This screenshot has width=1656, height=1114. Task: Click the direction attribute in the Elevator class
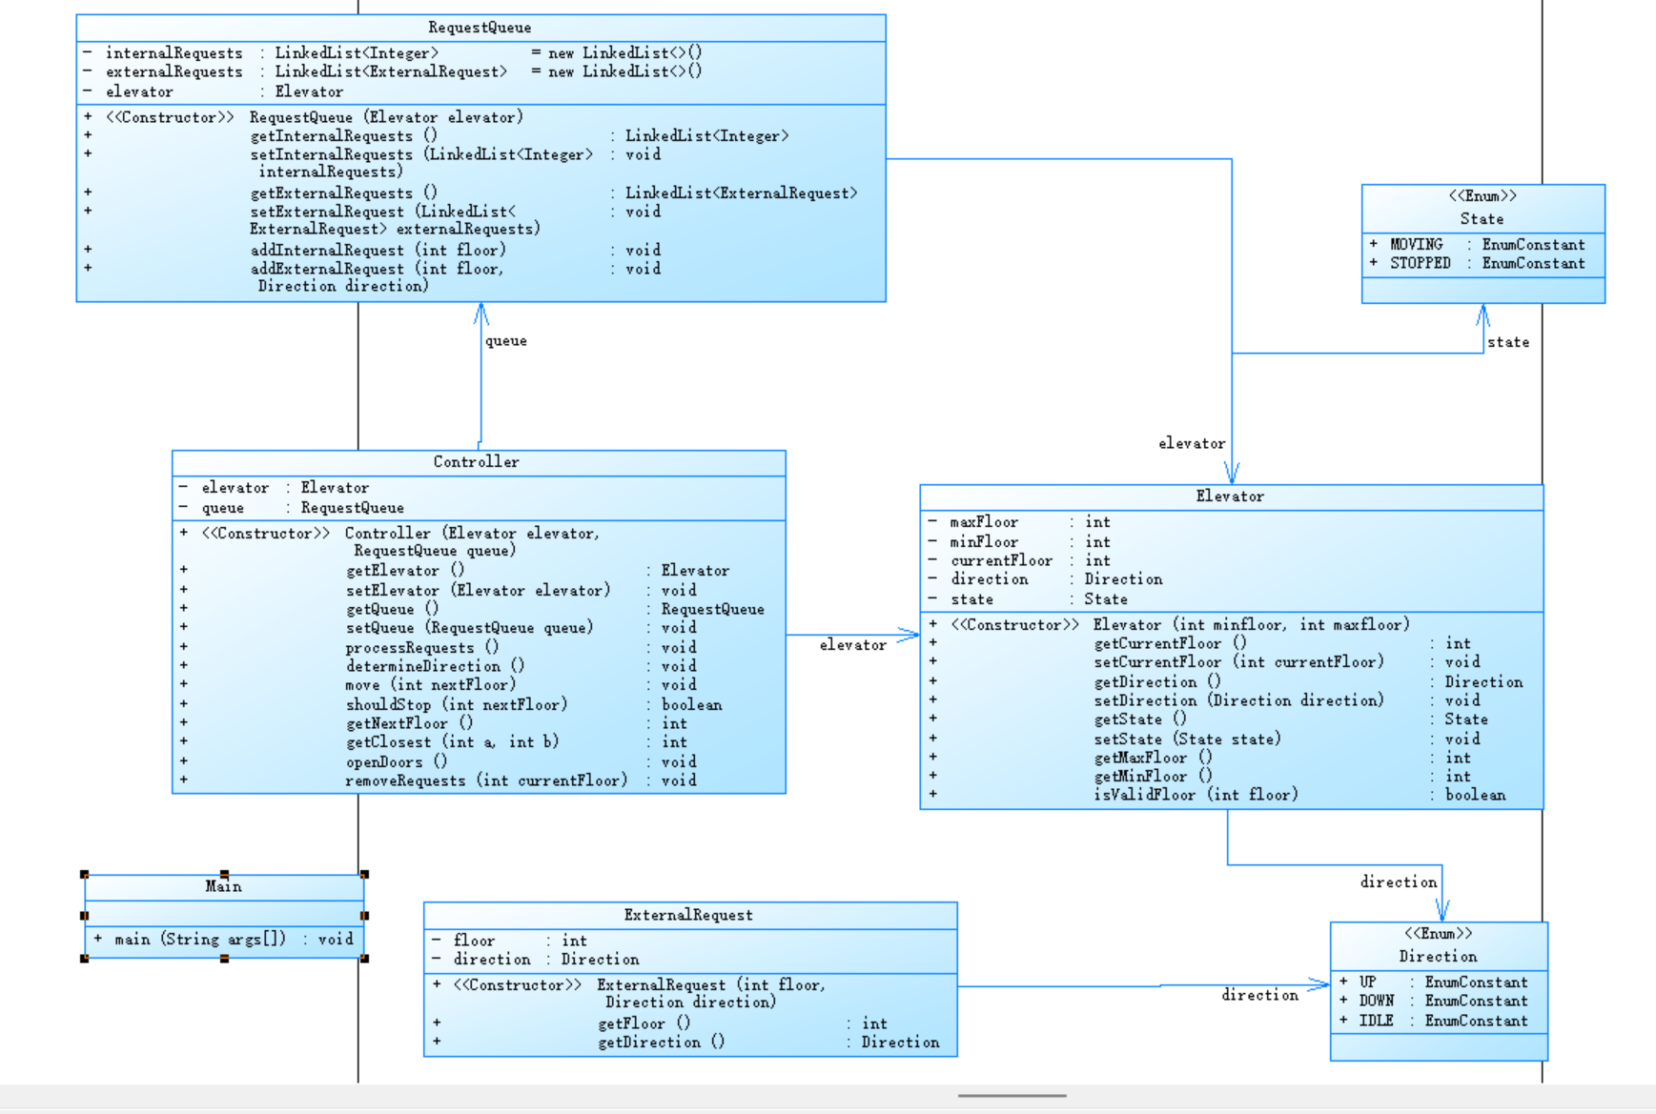1045,579
